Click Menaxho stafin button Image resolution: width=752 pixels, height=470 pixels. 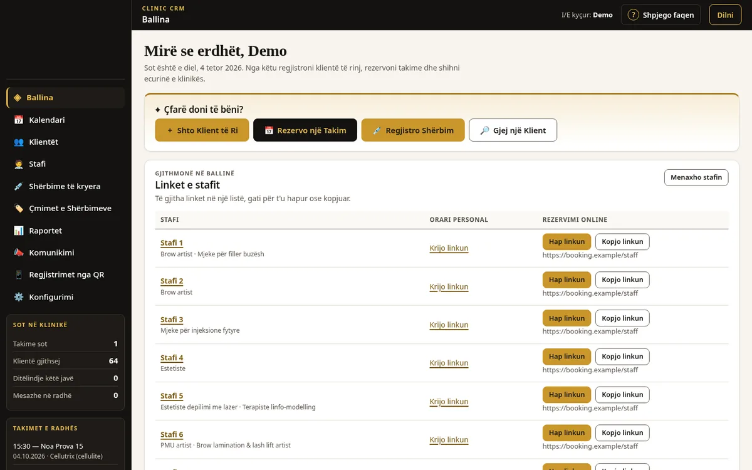[x=696, y=177]
